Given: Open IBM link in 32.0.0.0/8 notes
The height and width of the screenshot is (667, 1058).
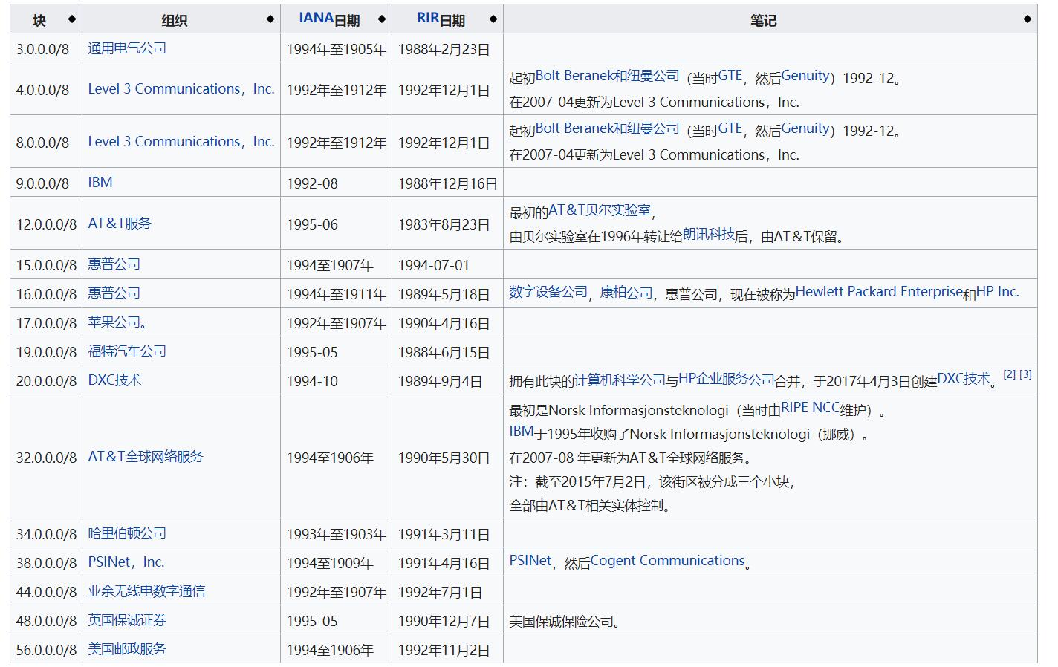Looking at the screenshot, I should tap(522, 432).
